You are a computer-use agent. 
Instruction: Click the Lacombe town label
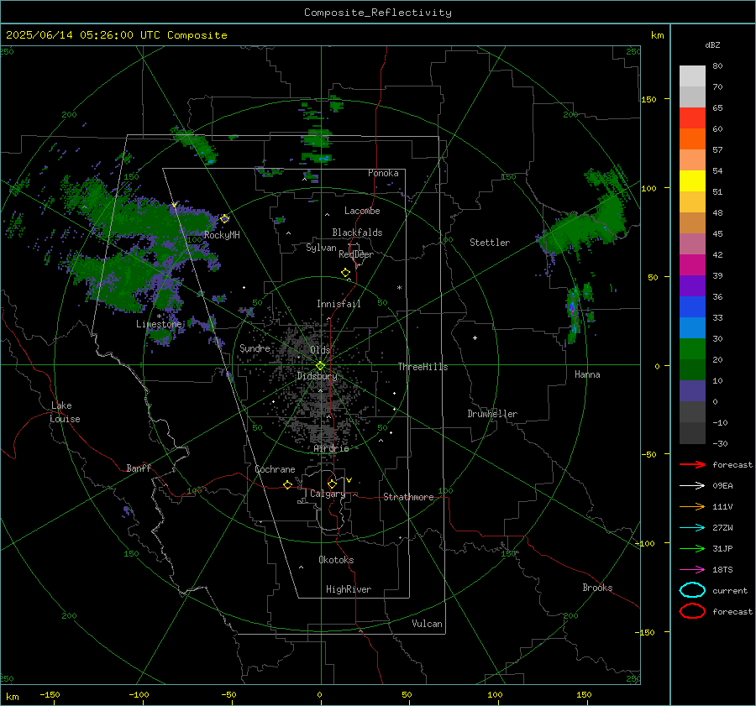point(362,211)
